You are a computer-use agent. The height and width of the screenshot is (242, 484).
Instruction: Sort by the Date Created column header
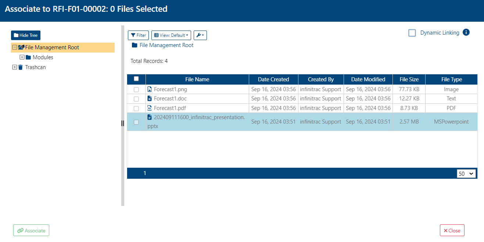[x=273, y=79]
